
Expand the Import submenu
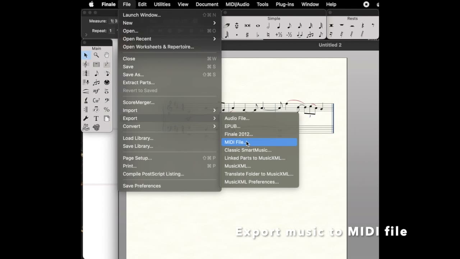click(x=170, y=110)
